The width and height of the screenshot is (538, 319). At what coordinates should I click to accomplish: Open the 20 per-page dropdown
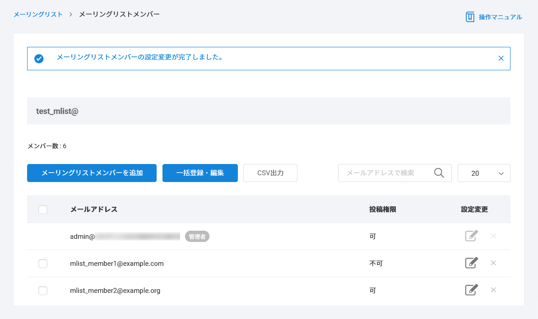coord(484,173)
